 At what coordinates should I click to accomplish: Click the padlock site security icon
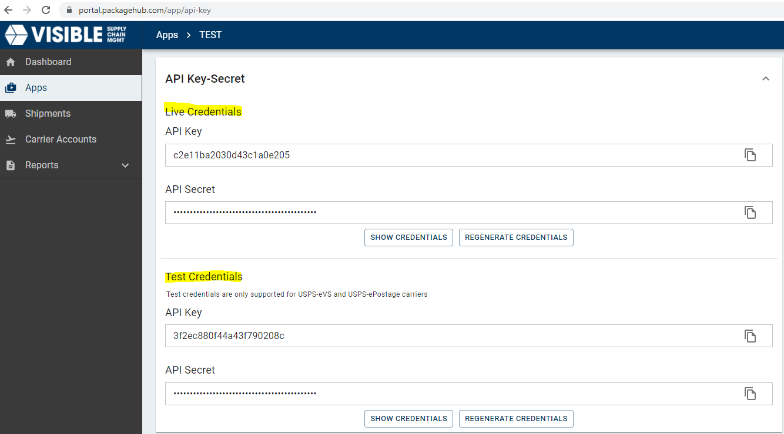pyautogui.click(x=69, y=10)
